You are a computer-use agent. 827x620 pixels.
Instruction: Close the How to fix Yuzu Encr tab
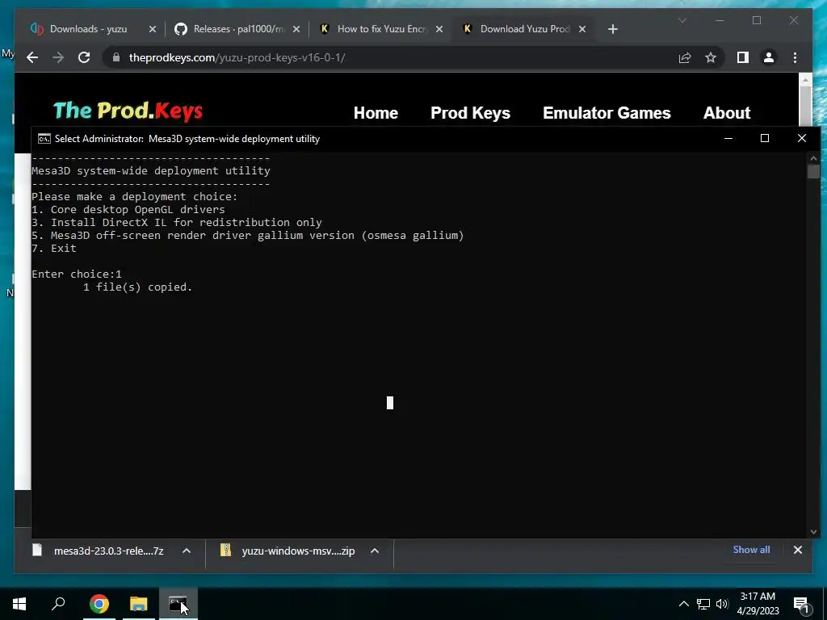click(x=439, y=29)
